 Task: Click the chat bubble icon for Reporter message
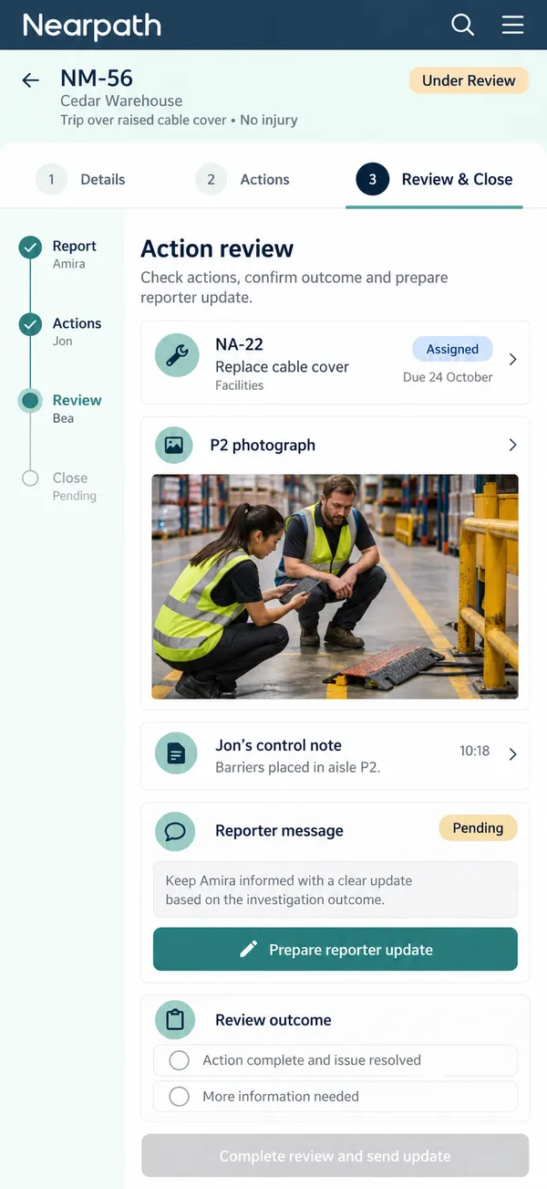(x=175, y=831)
